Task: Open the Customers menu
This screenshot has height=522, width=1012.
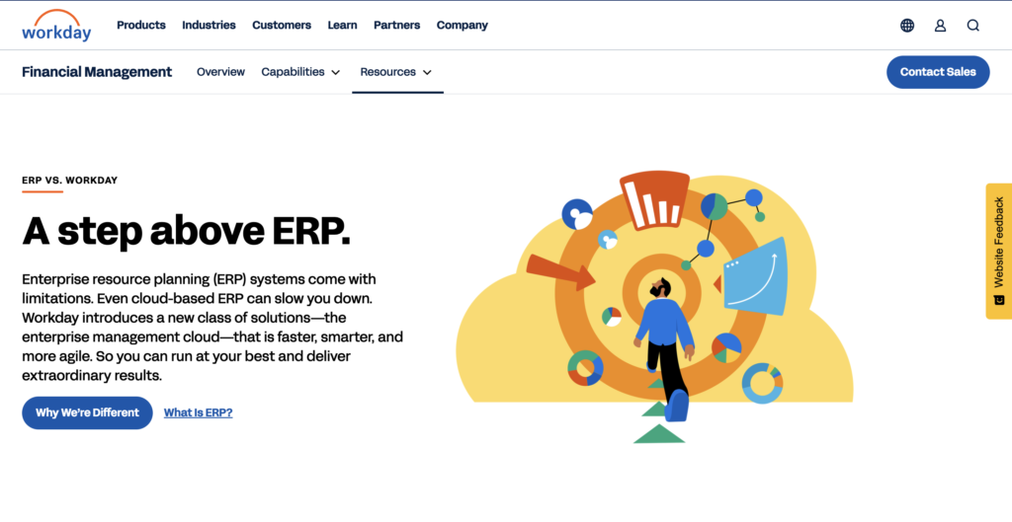Action: (282, 25)
